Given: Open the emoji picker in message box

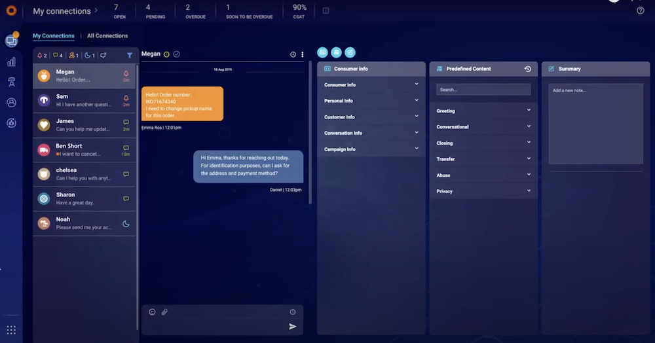Looking at the screenshot, I should pyautogui.click(x=152, y=312).
